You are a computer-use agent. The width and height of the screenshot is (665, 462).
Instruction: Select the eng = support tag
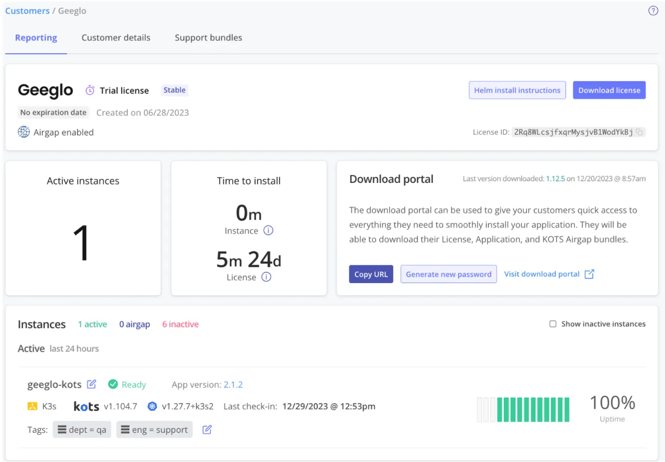[154, 430]
